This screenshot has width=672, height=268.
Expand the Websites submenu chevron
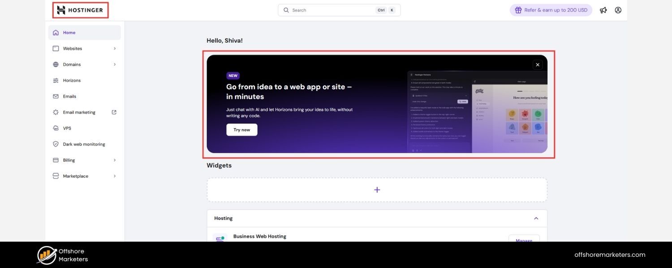(115, 49)
